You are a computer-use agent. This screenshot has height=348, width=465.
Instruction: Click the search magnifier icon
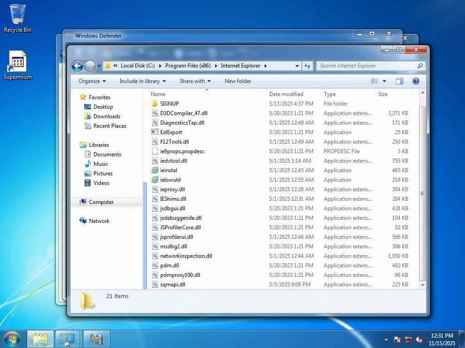pyautogui.click(x=420, y=66)
